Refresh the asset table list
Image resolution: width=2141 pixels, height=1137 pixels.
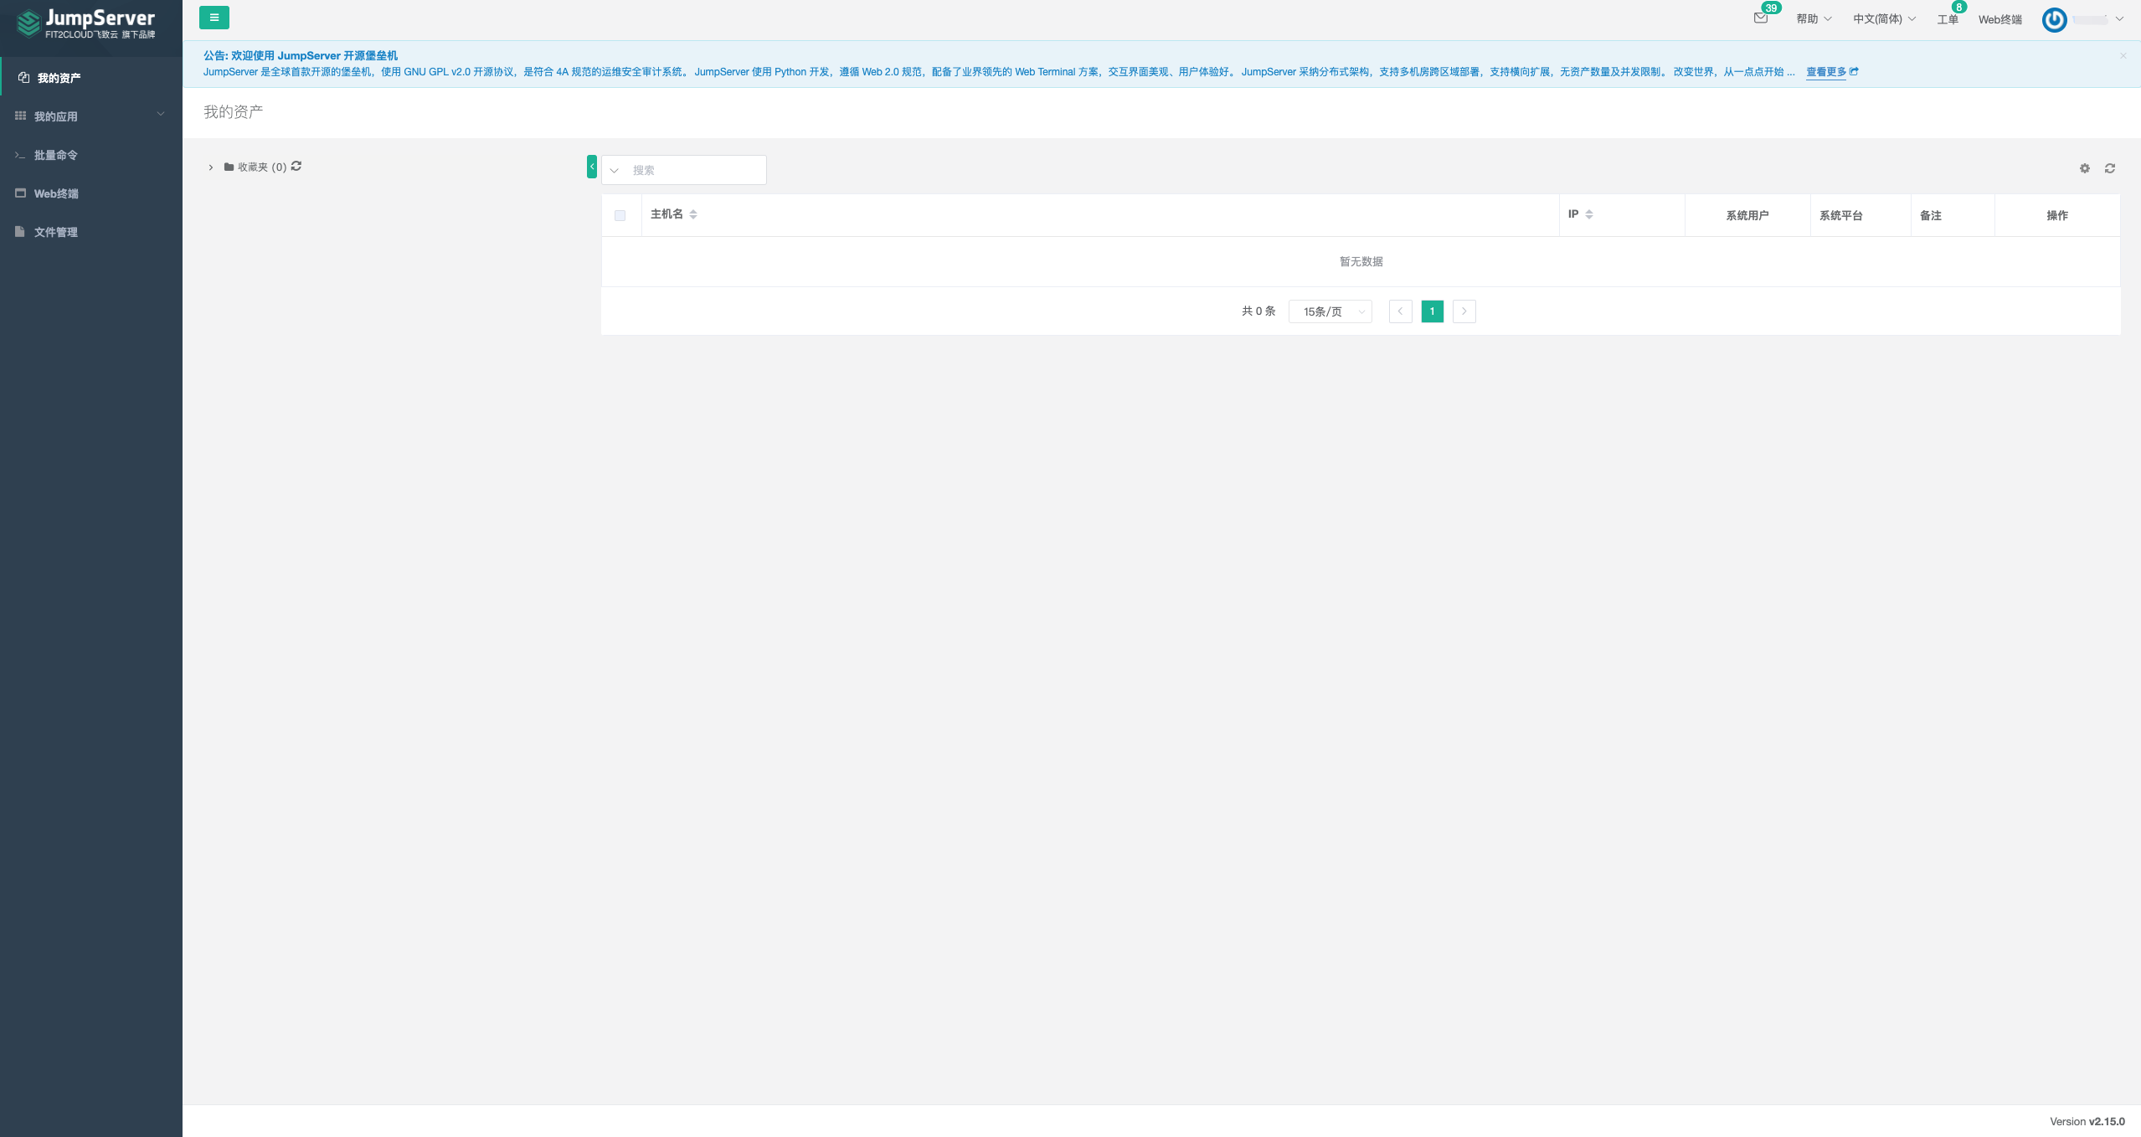pyautogui.click(x=2110, y=168)
